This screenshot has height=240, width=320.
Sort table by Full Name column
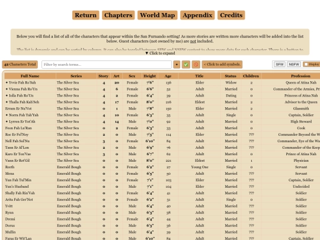tap(30, 76)
